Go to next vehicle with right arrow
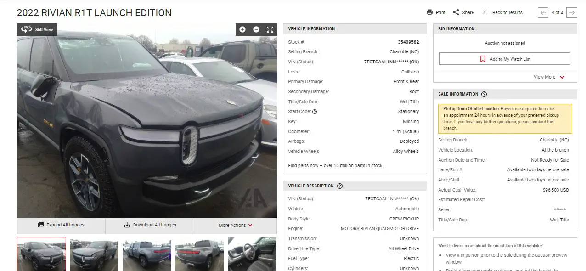The width and height of the screenshot is (586, 271). [571, 13]
